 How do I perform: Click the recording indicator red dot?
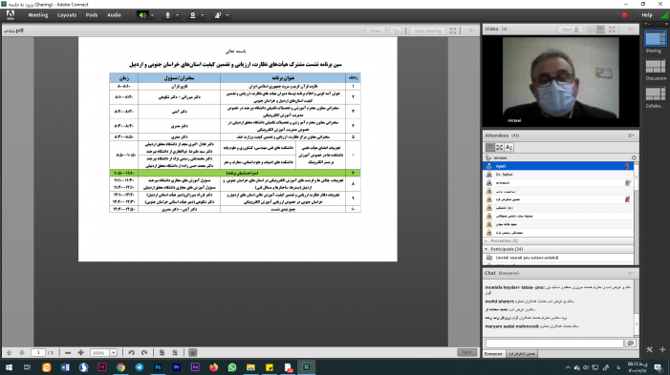tap(624, 15)
